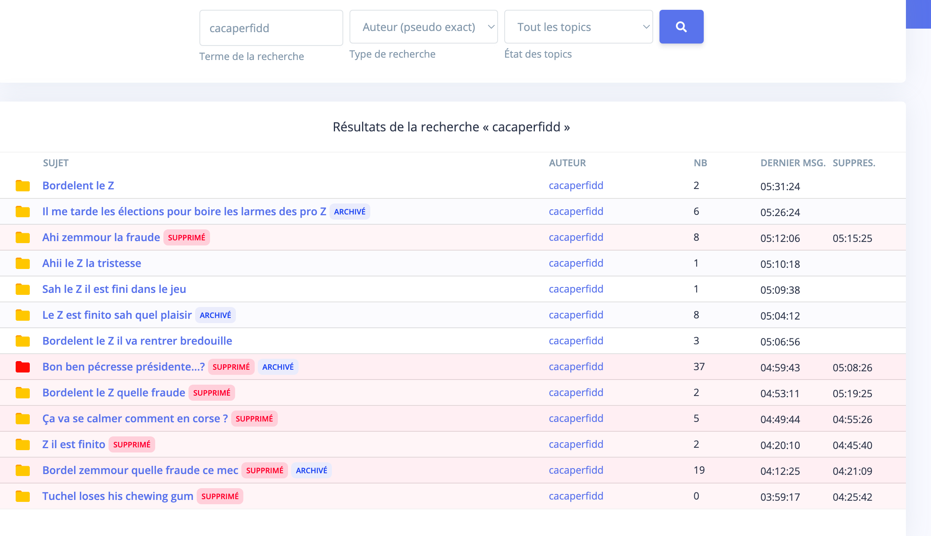Click the NB column header
This screenshot has width=931, height=536.
700,163
